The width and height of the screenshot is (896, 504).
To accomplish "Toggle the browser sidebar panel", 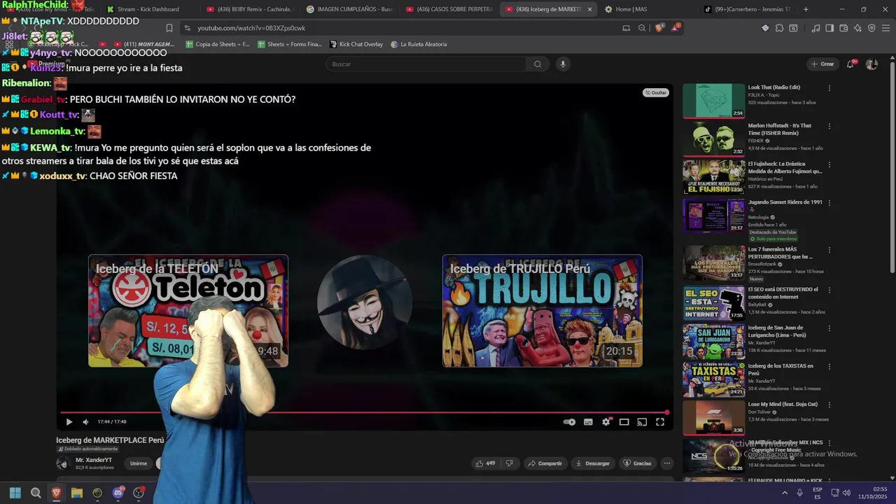I will pos(829,28).
